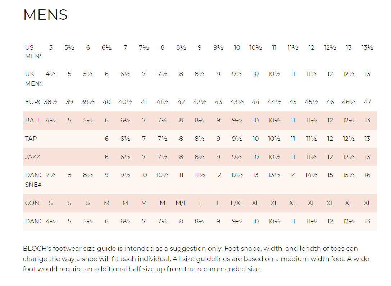Select Euro size 47 cell
Screen dimensions: 391x286
(x=367, y=102)
